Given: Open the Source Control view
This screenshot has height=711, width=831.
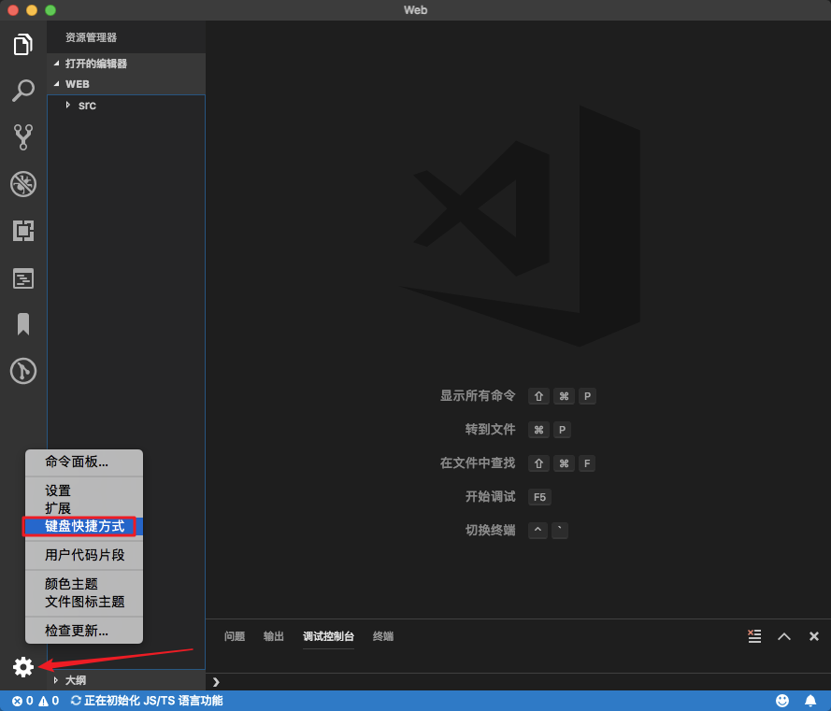Looking at the screenshot, I should [23, 137].
